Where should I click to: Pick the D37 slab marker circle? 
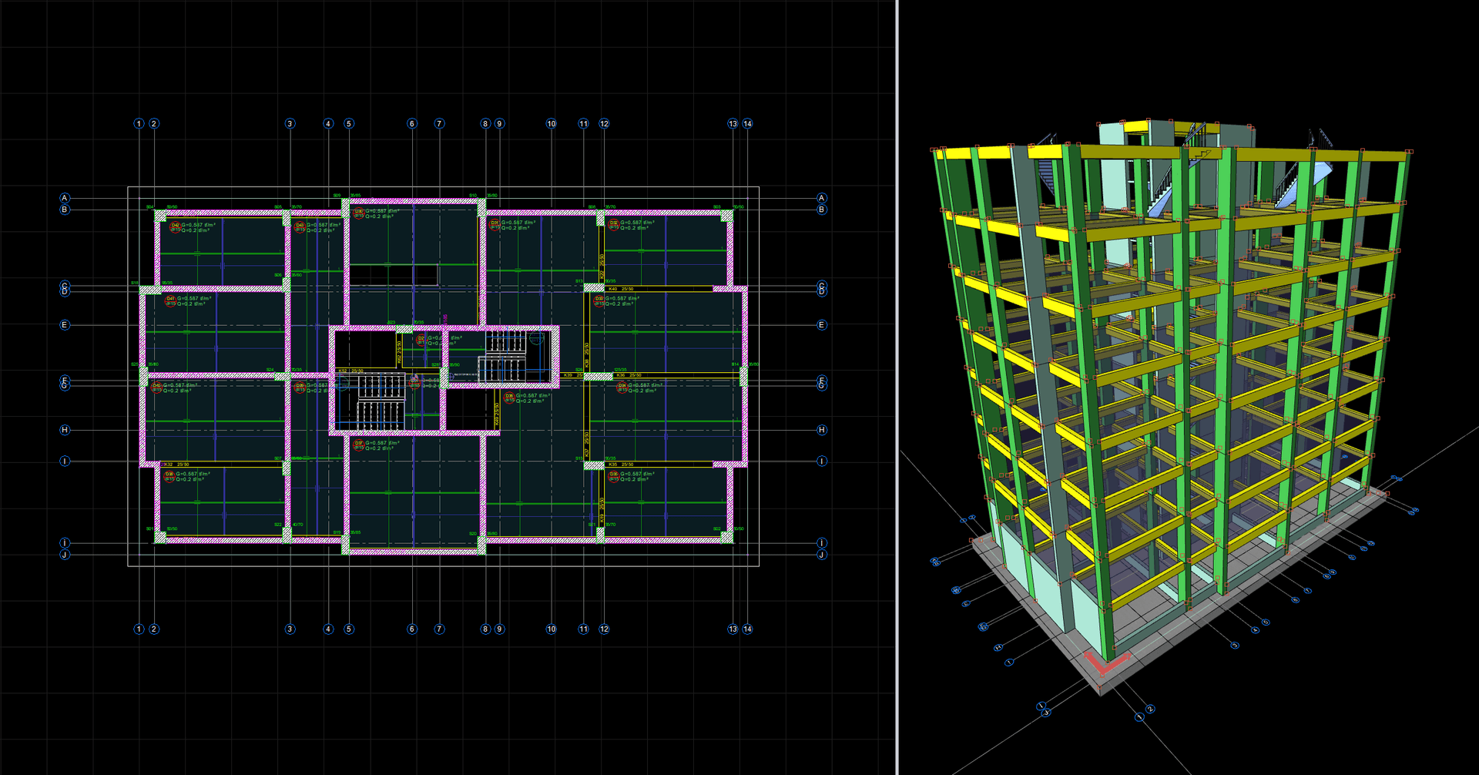point(358,445)
